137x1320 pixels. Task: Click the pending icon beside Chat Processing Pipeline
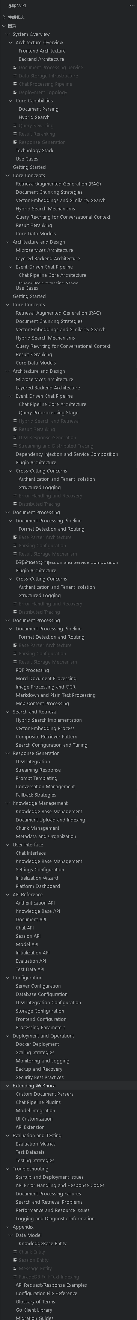coord(15,84)
